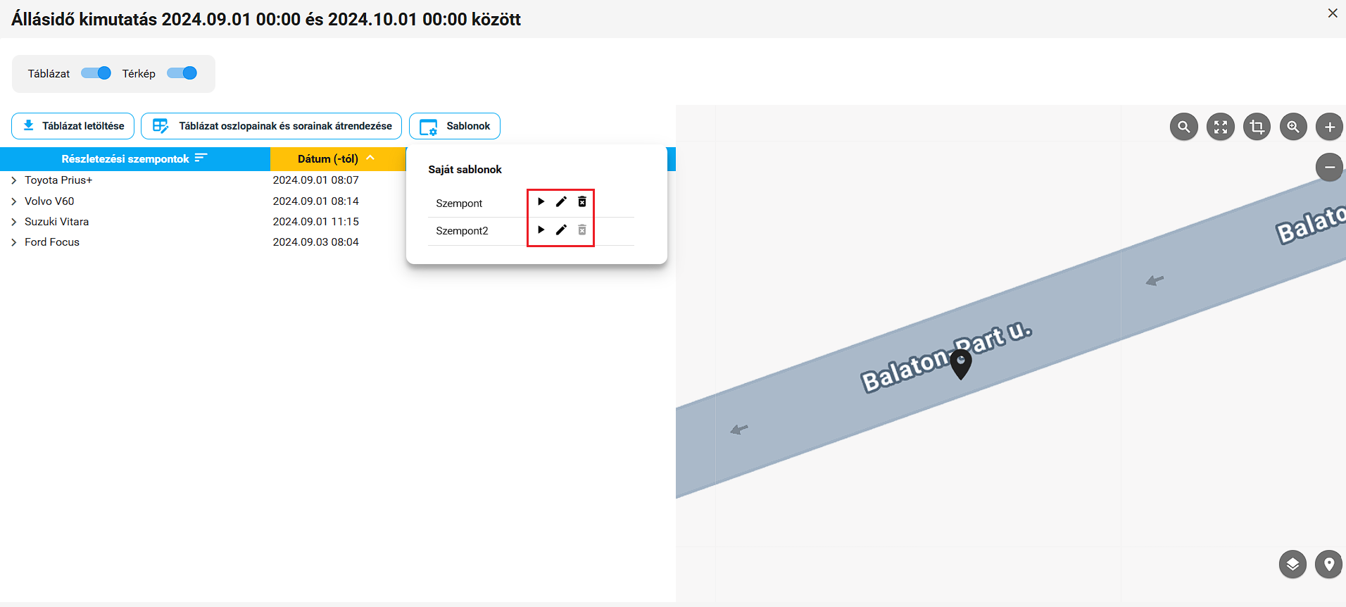Run the Szempont template play icon

tap(541, 202)
